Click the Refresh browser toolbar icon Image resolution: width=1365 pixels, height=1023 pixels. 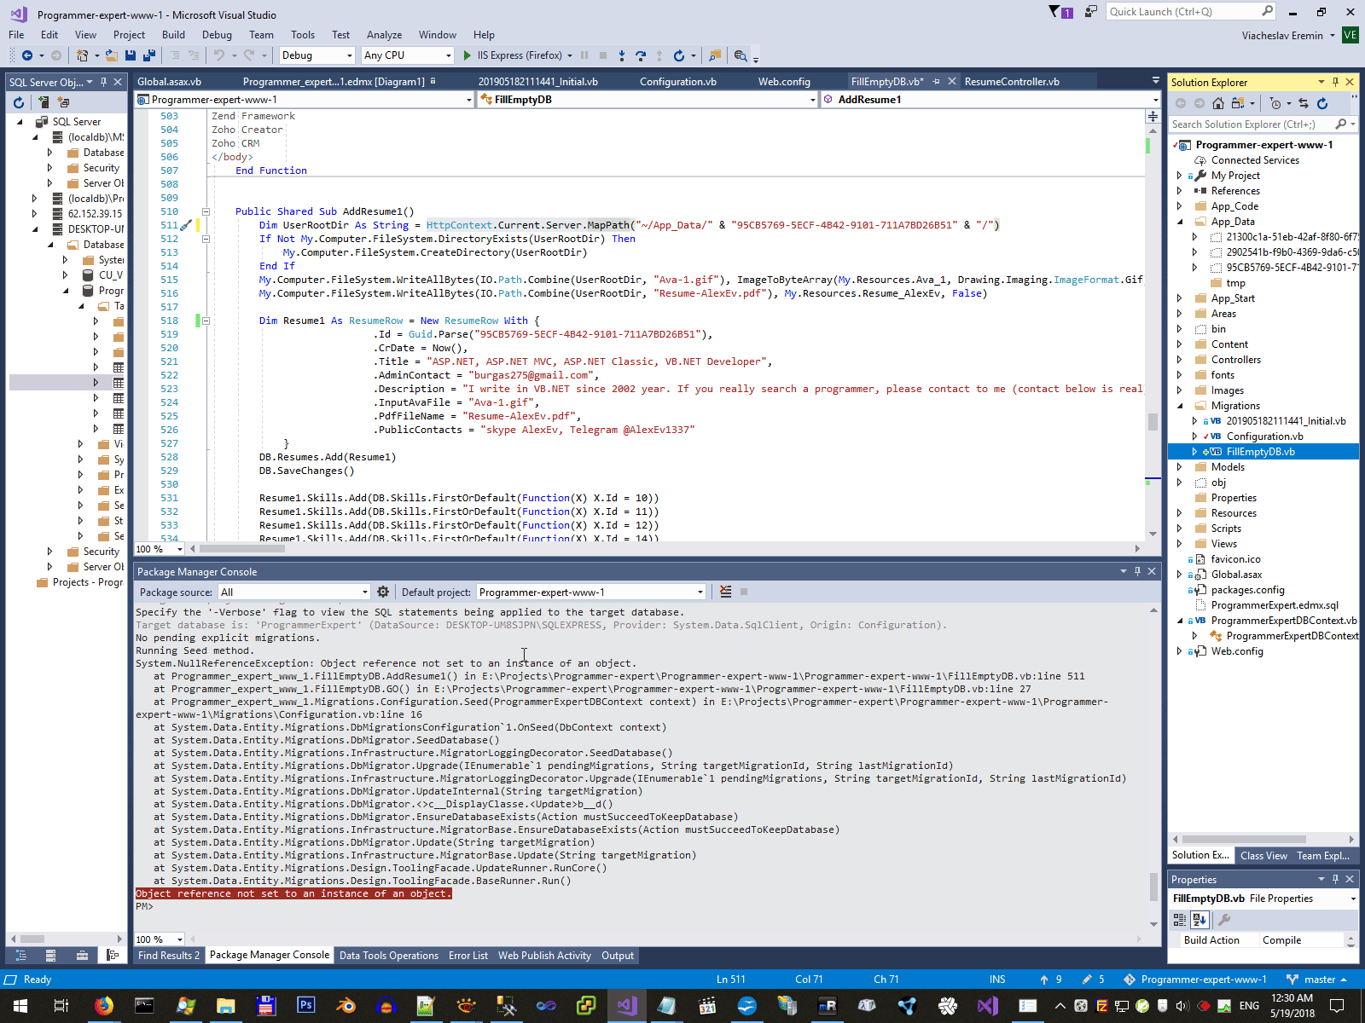(679, 55)
